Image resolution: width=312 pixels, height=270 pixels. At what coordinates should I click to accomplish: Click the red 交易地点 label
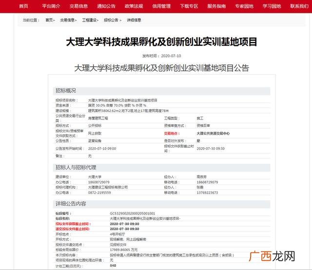pos(172,134)
